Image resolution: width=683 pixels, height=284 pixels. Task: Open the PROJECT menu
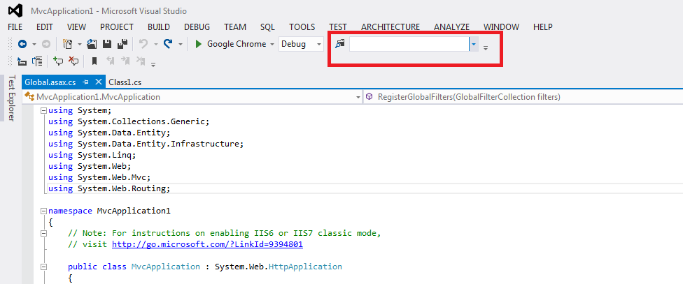[117, 27]
